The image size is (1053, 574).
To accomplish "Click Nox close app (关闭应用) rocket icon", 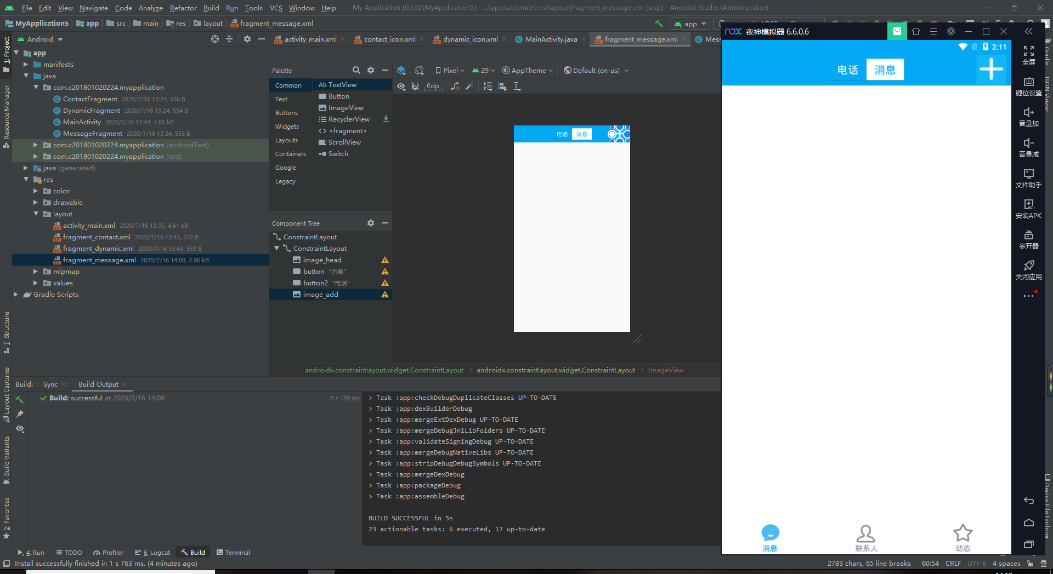I will click(1029, 270).
